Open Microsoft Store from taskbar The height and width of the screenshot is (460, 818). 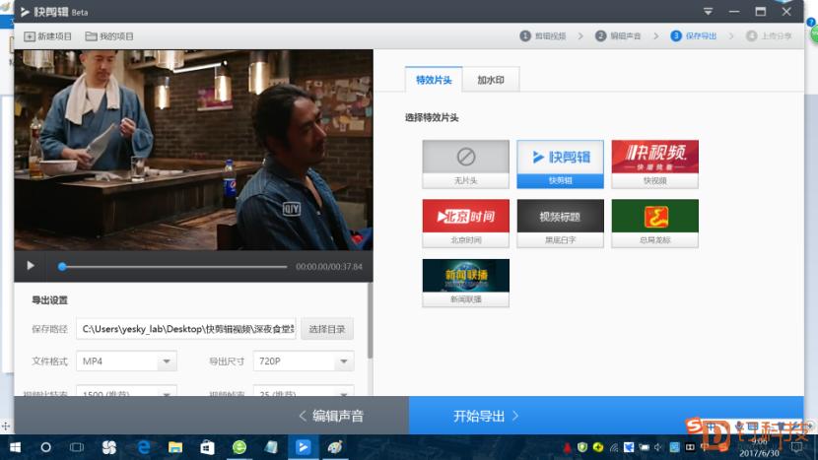coord(207,447)
